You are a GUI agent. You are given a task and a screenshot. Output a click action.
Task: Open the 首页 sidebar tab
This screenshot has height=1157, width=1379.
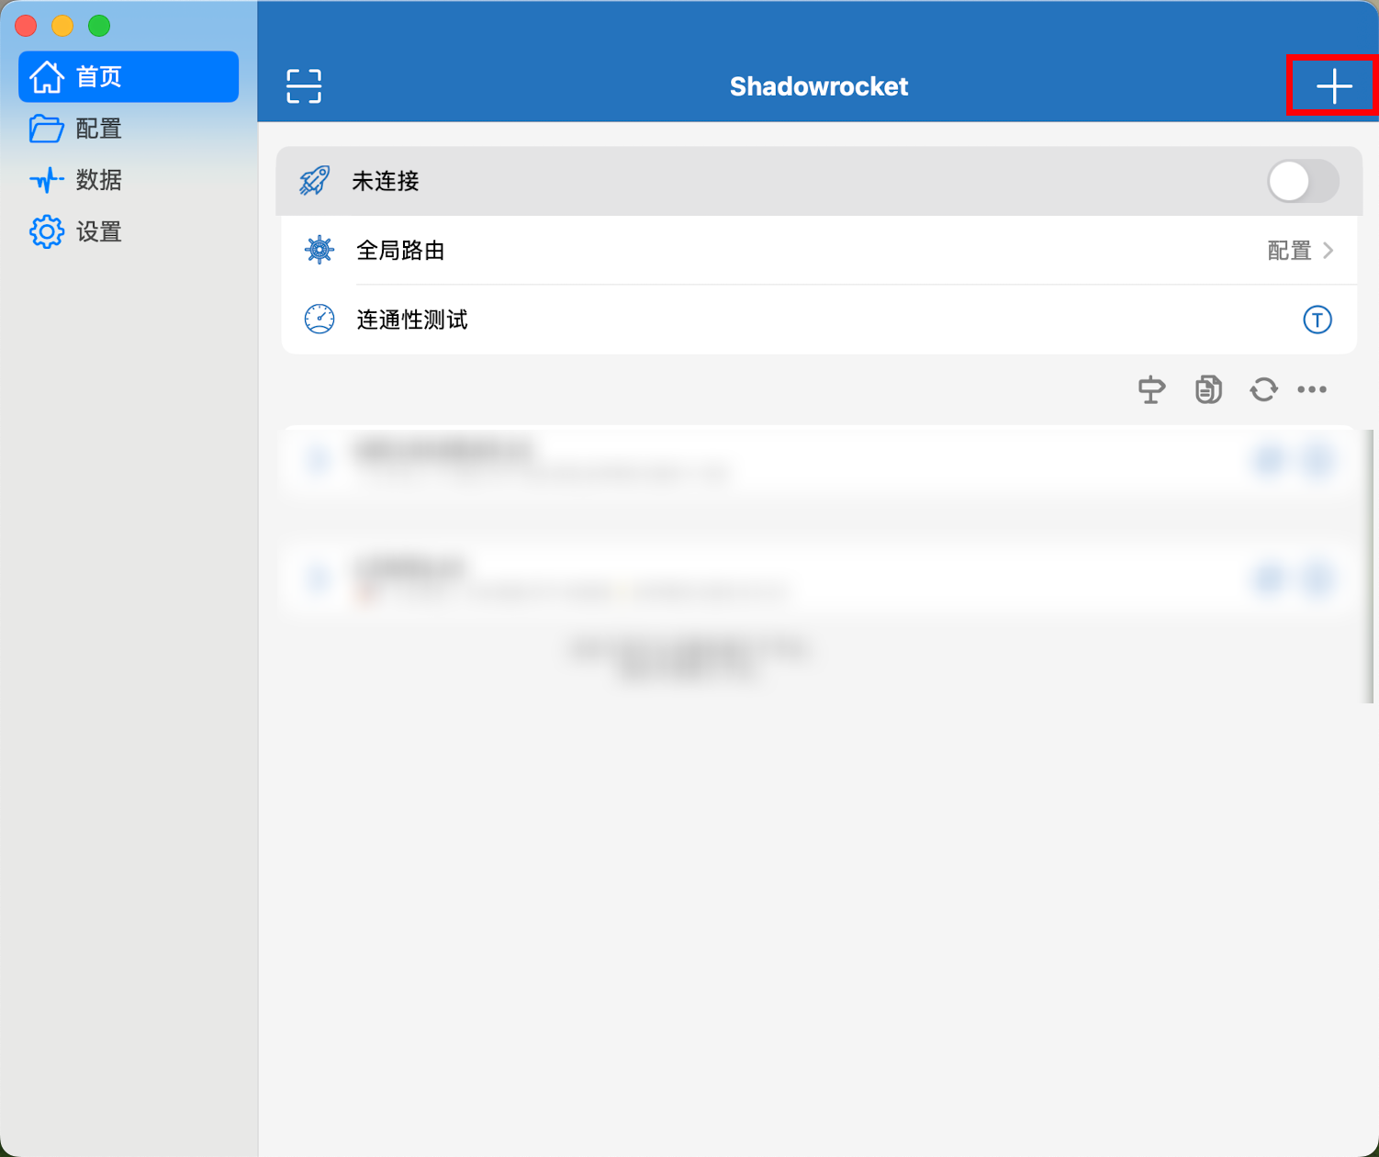click(129, 76)
